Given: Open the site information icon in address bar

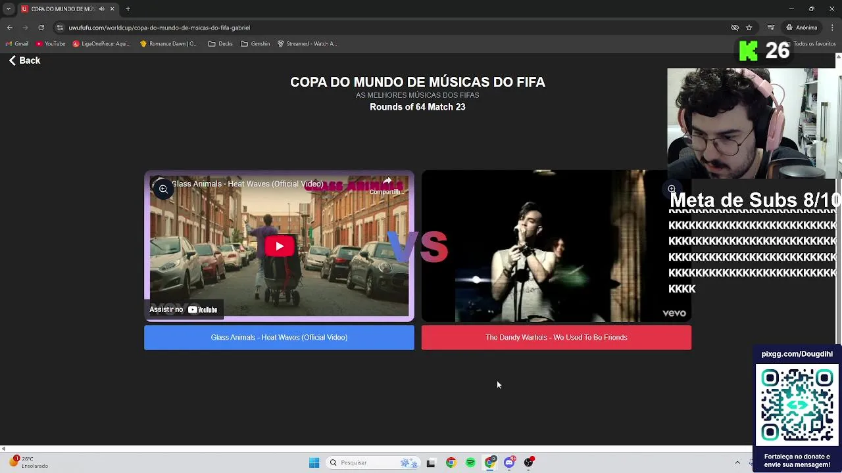Looking at the screenshot, I should click(x=60, y=28).
